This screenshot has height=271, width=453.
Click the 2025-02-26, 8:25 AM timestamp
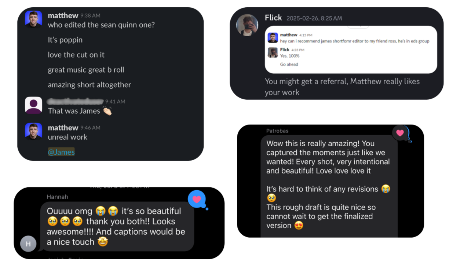coord(314,18)
